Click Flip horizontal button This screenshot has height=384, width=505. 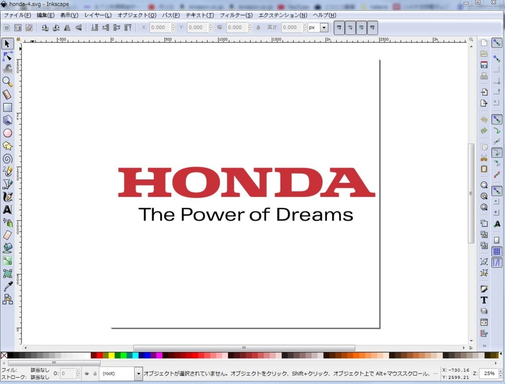pyautogui.click(x=67, y=28)
